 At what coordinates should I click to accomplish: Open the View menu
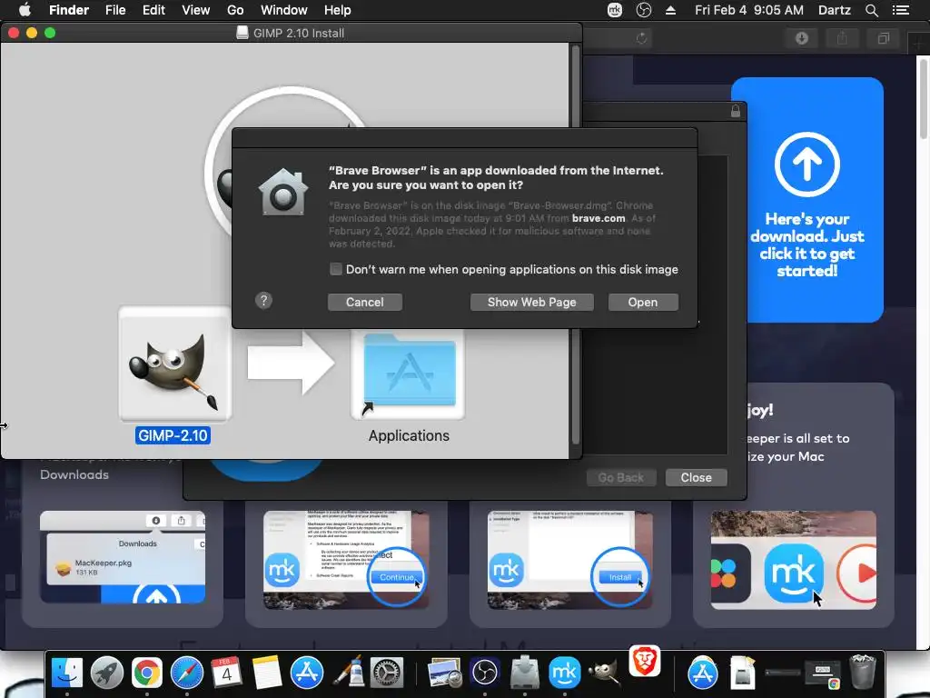tap(196, 10)
